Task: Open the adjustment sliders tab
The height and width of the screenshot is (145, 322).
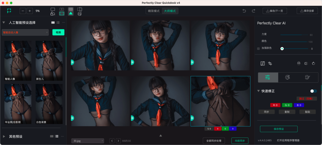Action: click(268, 77)
